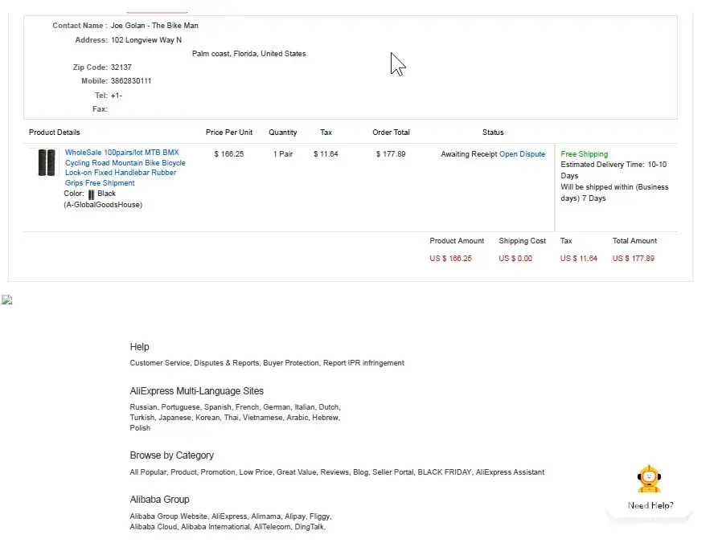Viewport: 714px width, 547px height.
Task: Open the WholeSale handlebar grips product link
Action: coord(125,167)
